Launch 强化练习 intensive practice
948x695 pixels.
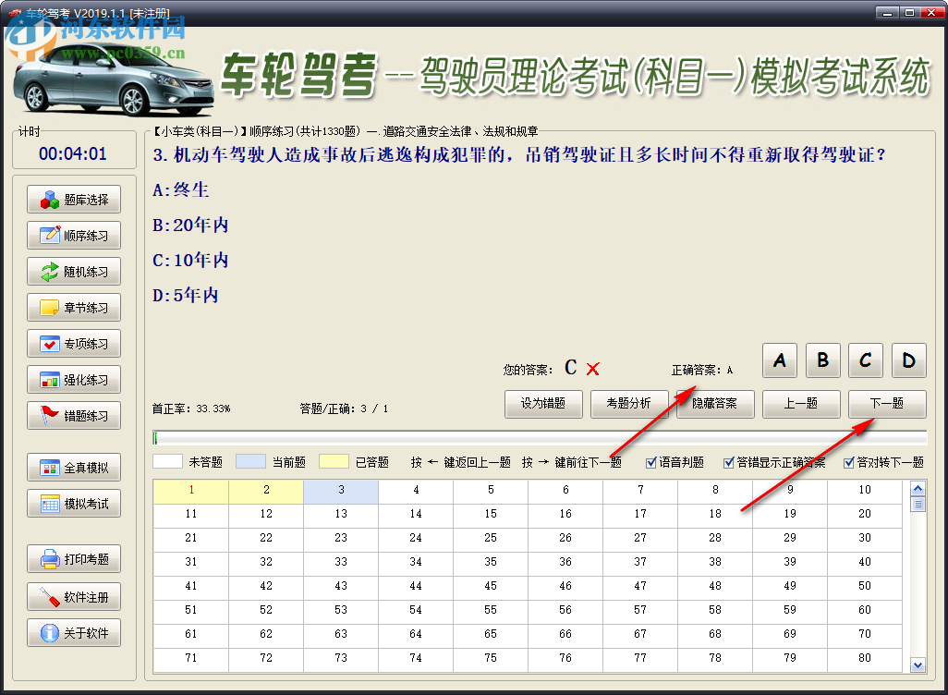point(74,380)
